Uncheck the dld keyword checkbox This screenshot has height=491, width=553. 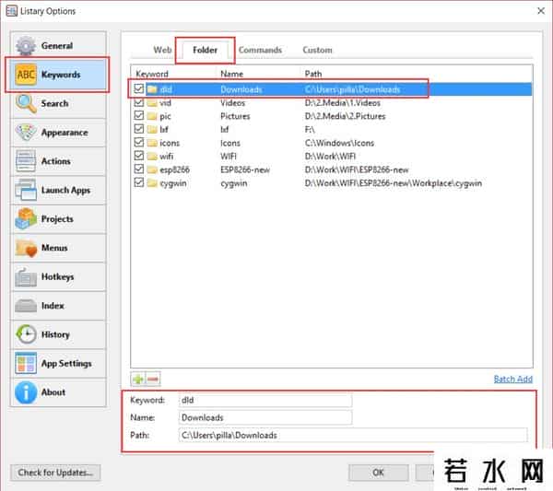pos(138,89)
